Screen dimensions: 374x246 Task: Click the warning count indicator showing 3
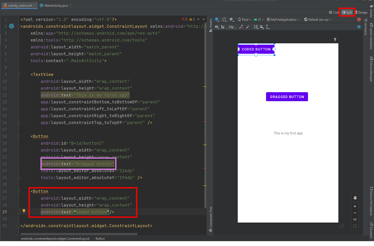192,19
